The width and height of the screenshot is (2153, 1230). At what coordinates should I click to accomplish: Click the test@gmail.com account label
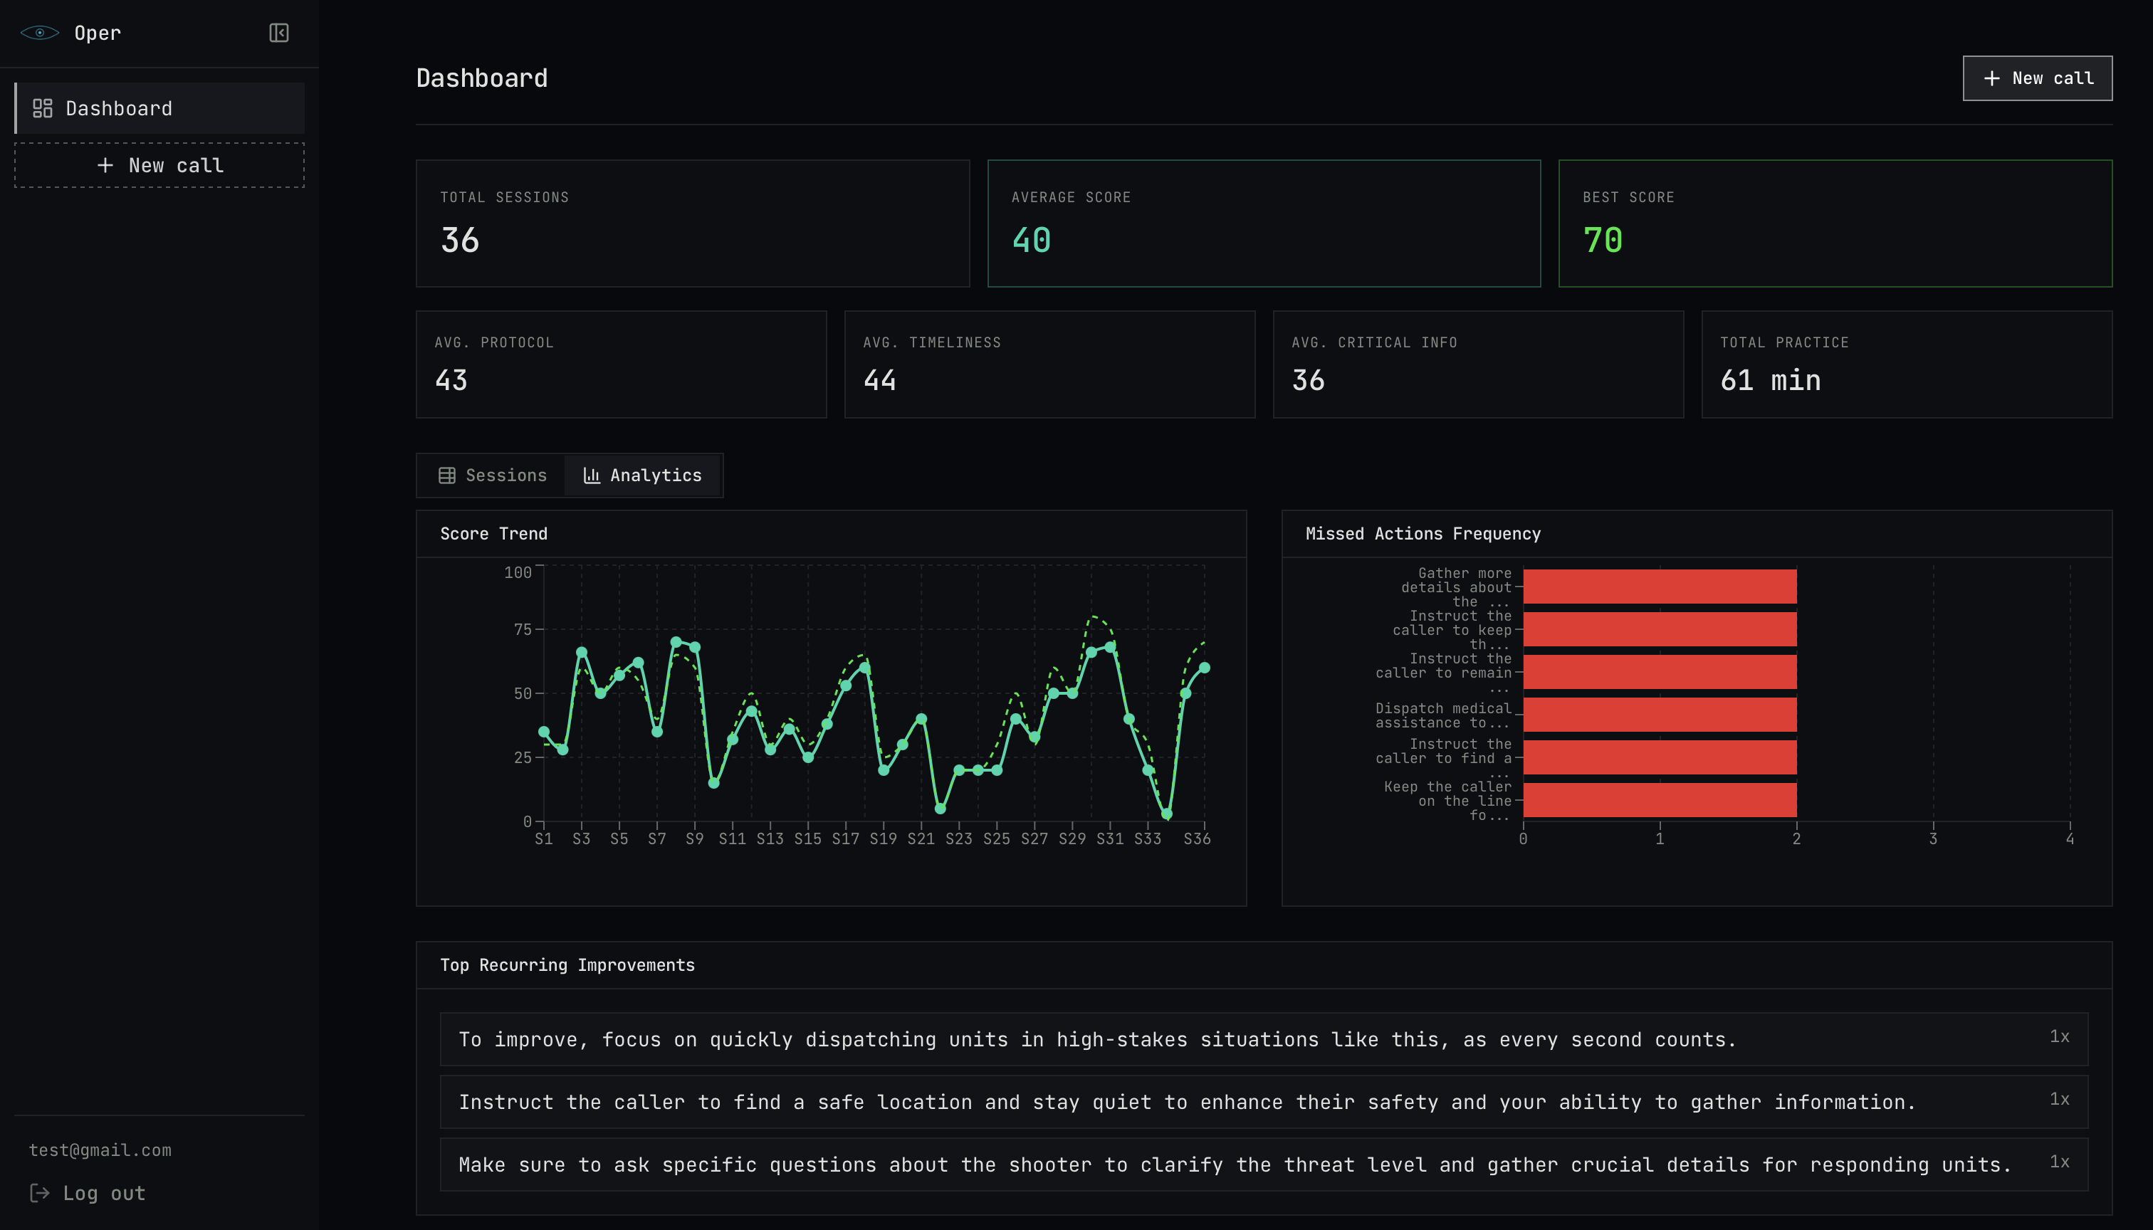100,1150
